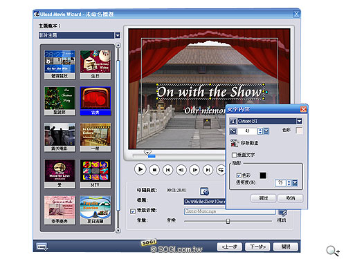Play the movie preview

tap(140, 170)
